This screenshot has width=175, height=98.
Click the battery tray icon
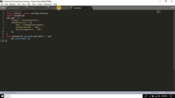tap(153, 96)
